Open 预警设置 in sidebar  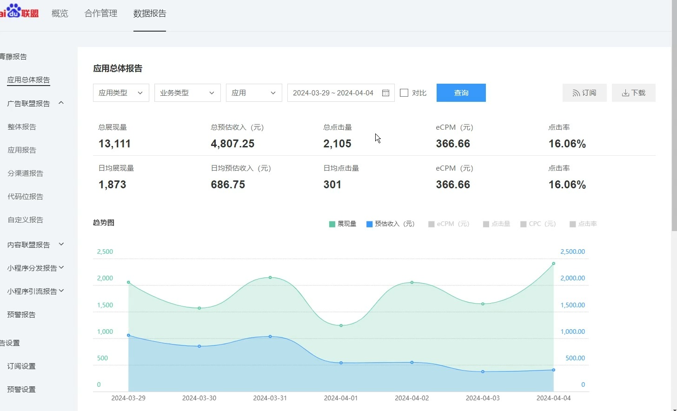[21, 389]
